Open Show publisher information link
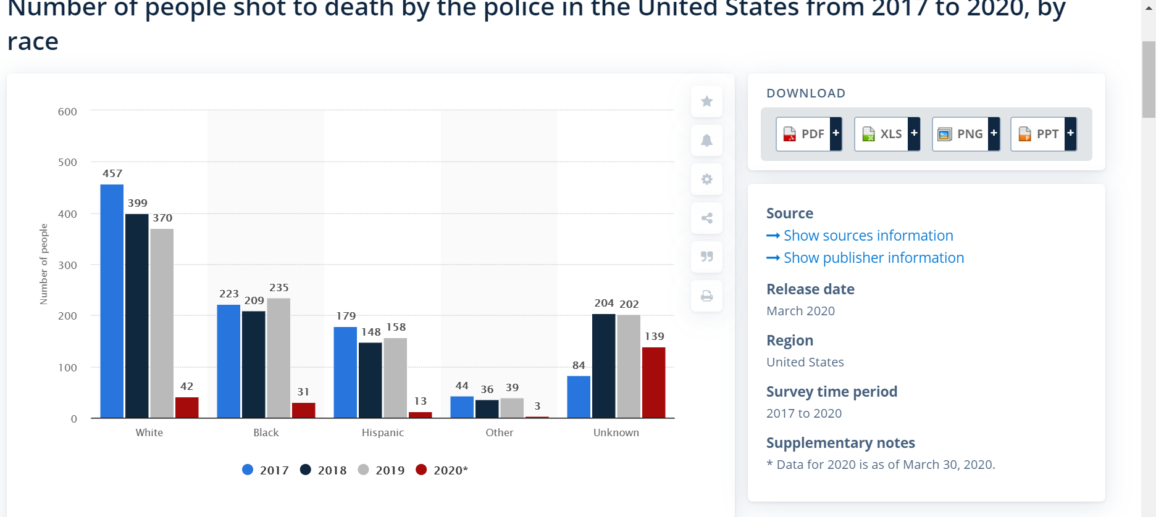 pyautogui.click(x=873, y=258)
